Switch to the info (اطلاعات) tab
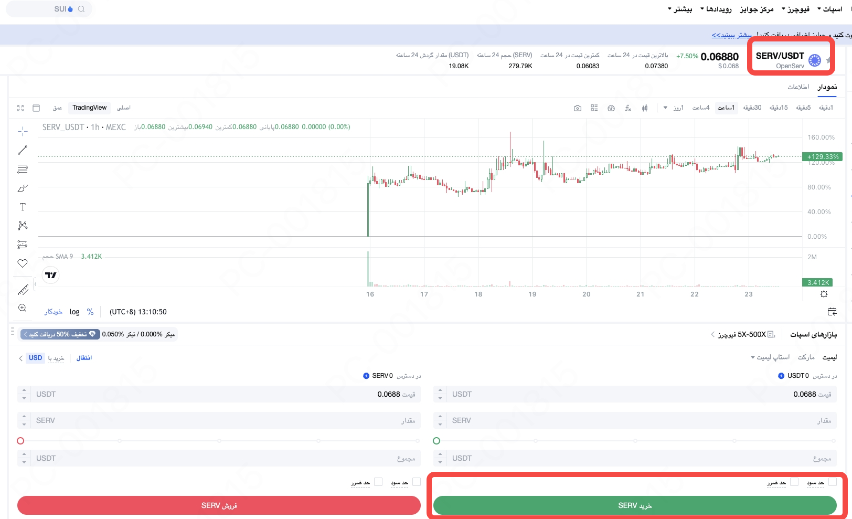This screenshot has height=519, width=852. click(798, 87)
